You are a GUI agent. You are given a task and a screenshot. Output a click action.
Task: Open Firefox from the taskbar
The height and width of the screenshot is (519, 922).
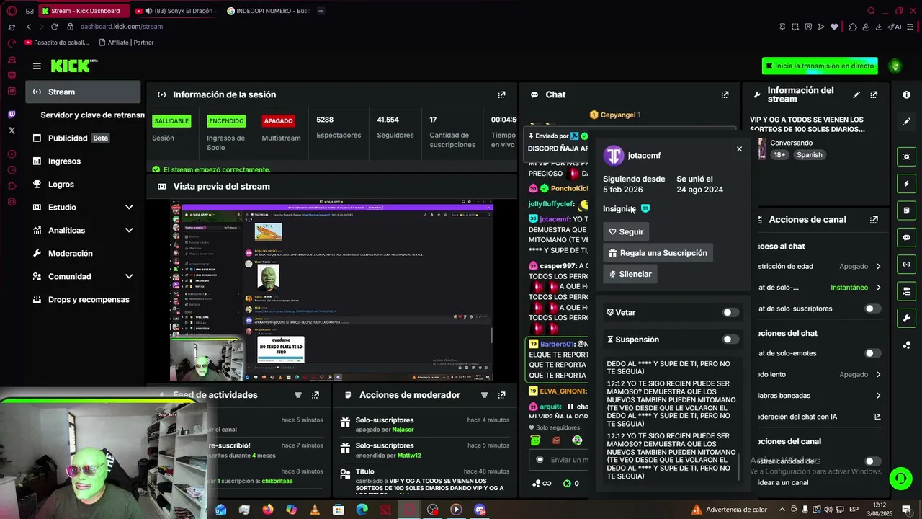tap(268, 510)
